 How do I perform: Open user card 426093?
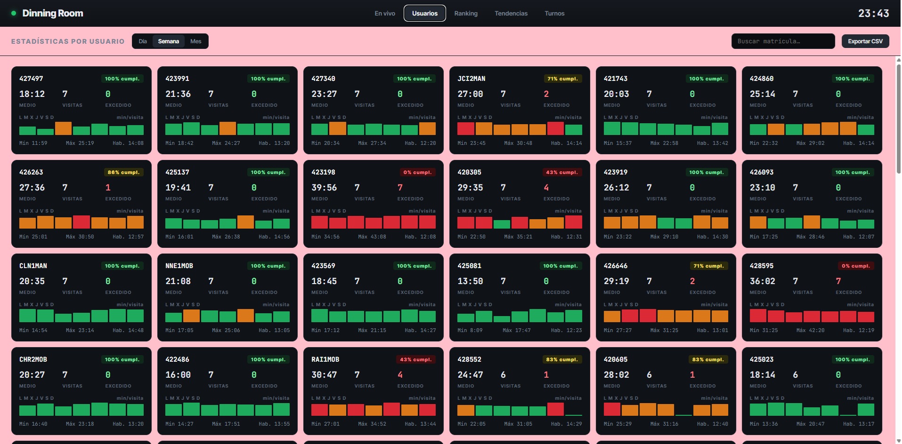812,204
